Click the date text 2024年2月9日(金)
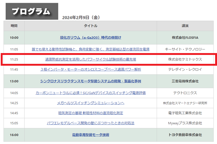This screenshot has height=144, width=217. 81,17
